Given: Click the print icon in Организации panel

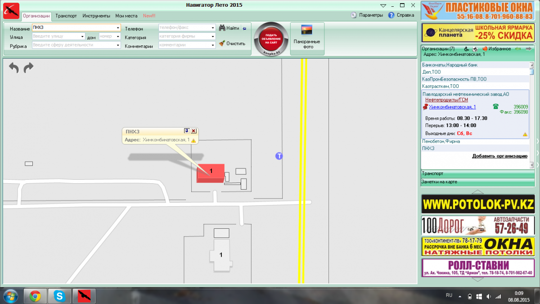Looking at the screenshot, I should [x=474, y=49].
